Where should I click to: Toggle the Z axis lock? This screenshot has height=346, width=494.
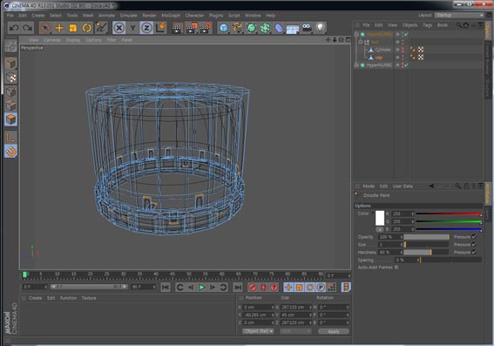[x=146, y=28]
